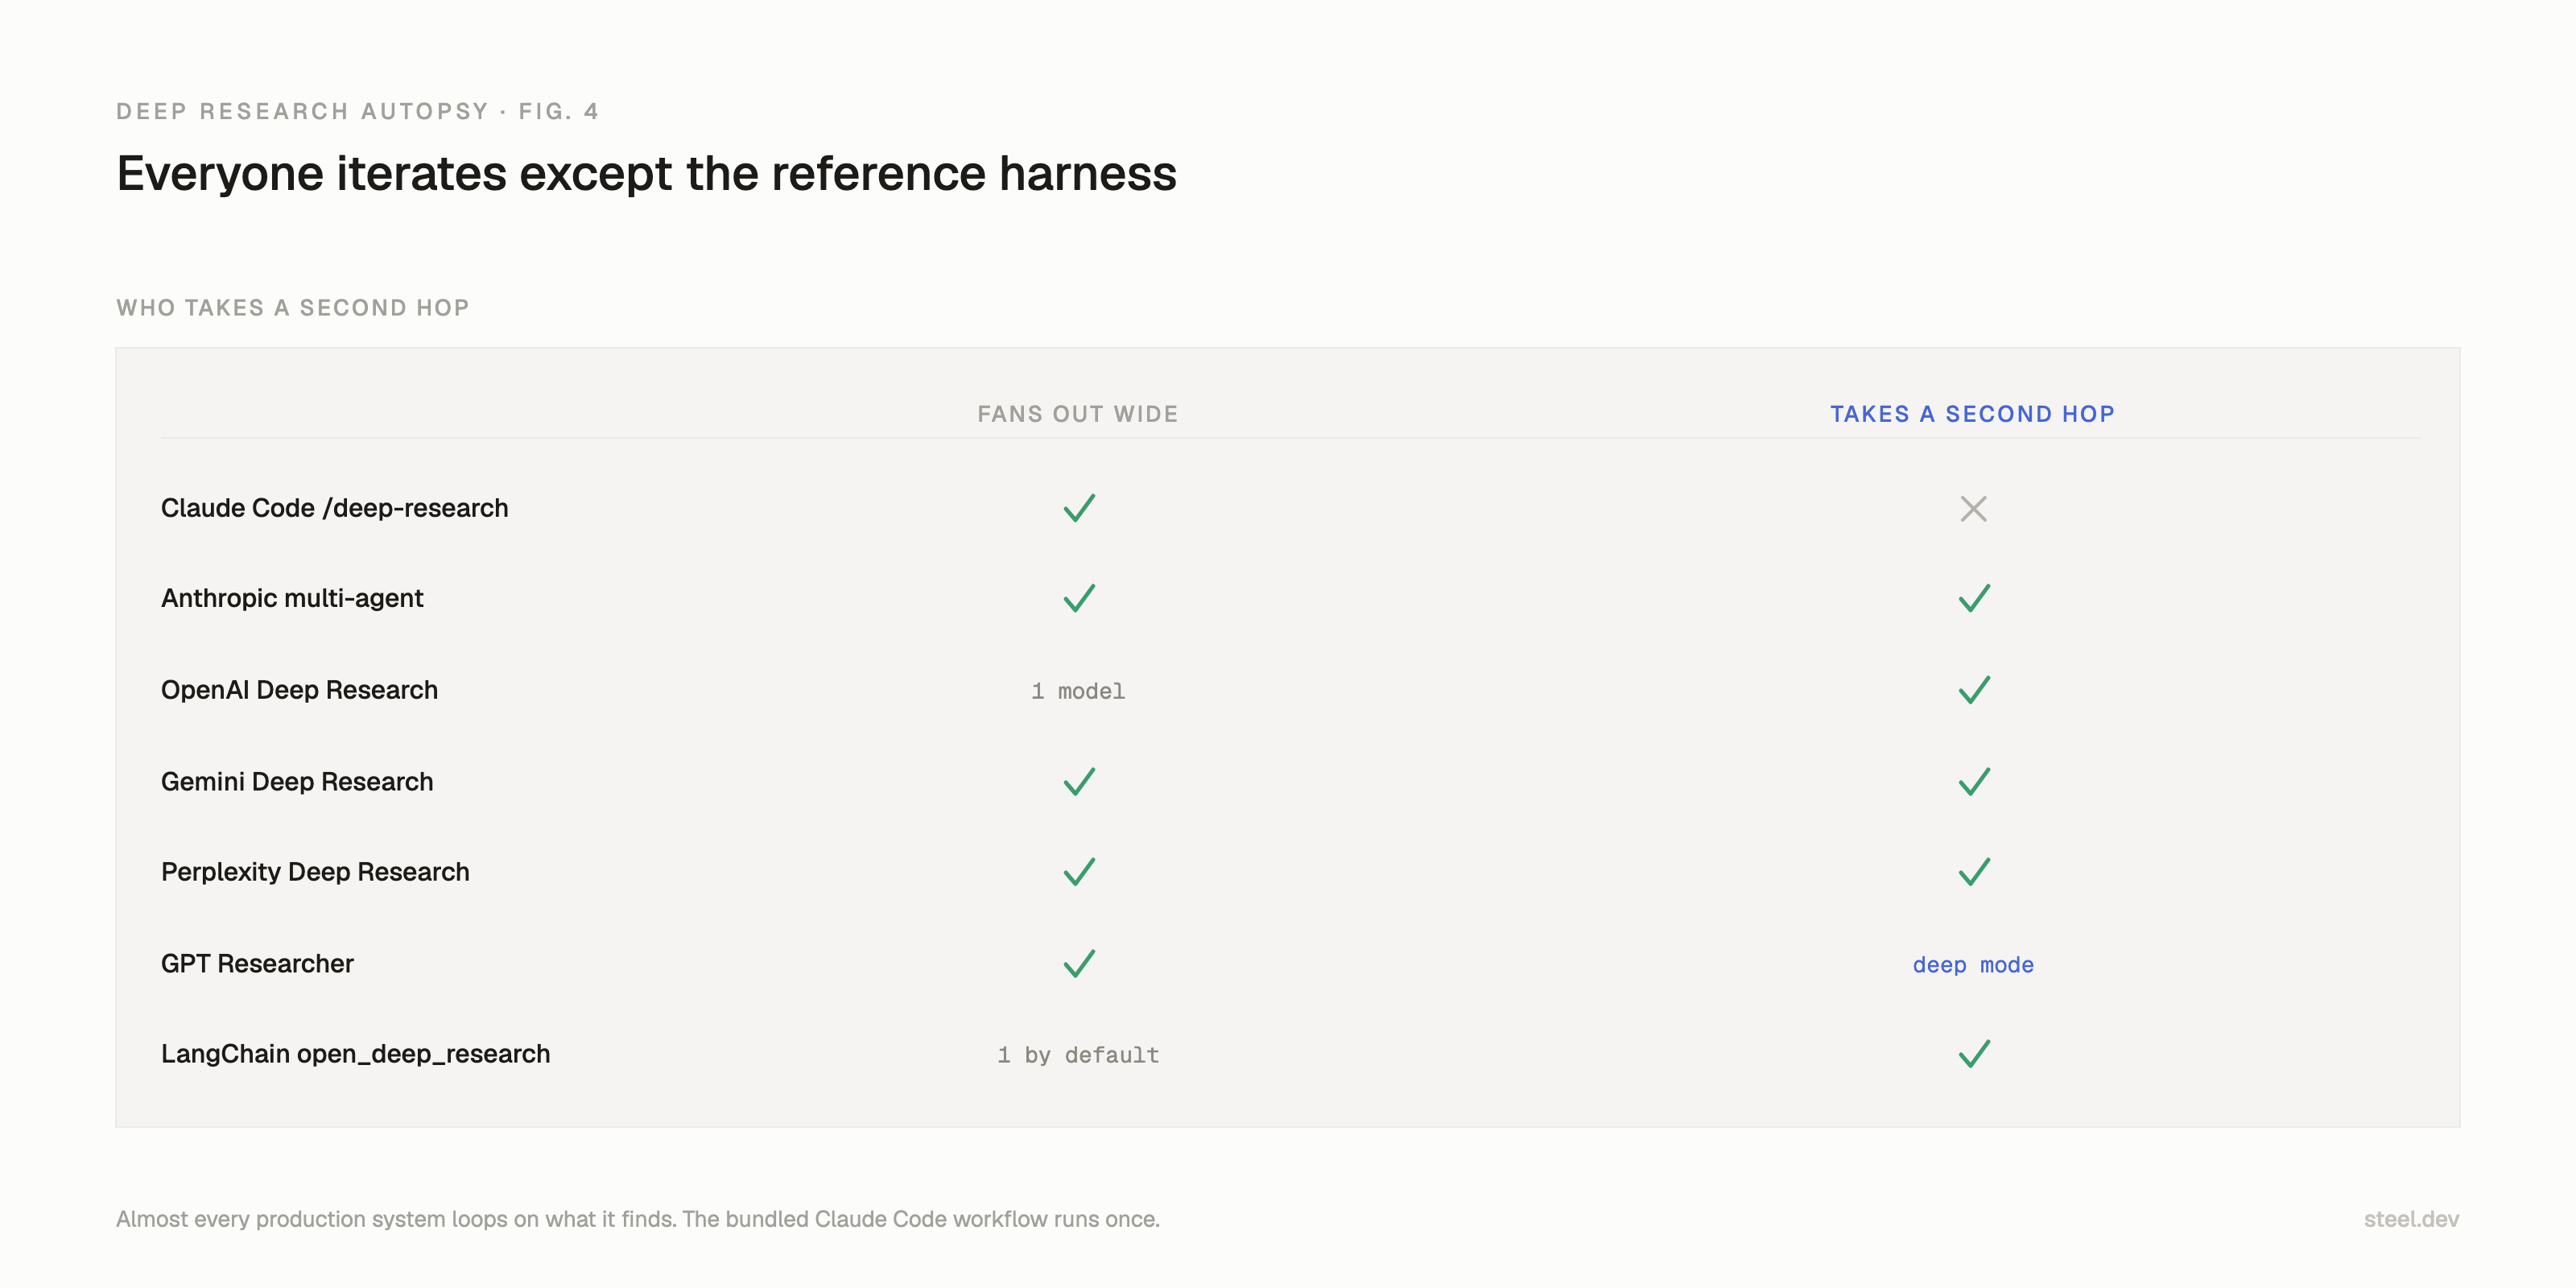Click the 'LangChain open_deep_research' row label
Image resolution: width=2576 pixels, height=1288 pixels.
click(x=355, y=1054)
